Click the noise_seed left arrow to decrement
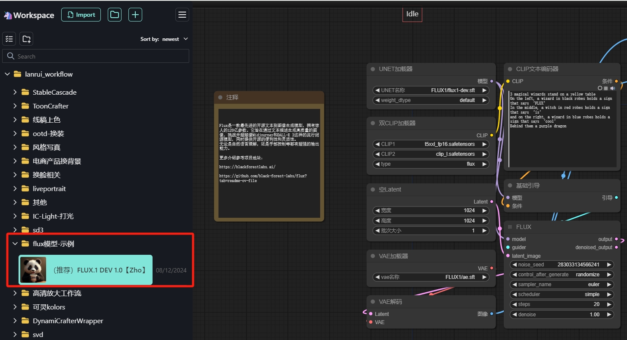The height and width of the screenshot is (340, 627). pyautogui.click(x=514, y=265)
